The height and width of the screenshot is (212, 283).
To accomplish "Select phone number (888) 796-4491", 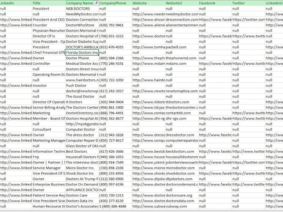I will [x=115, y=113].
